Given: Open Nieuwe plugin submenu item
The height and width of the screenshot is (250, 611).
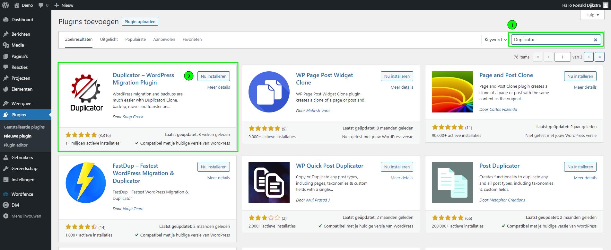Looking at the screenshot, I should pyautogui.click(x=18, y=136).
